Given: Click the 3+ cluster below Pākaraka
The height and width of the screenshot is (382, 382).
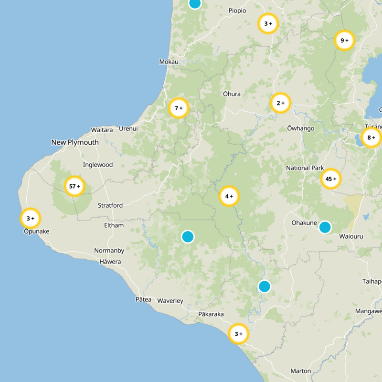Looking at the screenshot, I should coord(238,334).
